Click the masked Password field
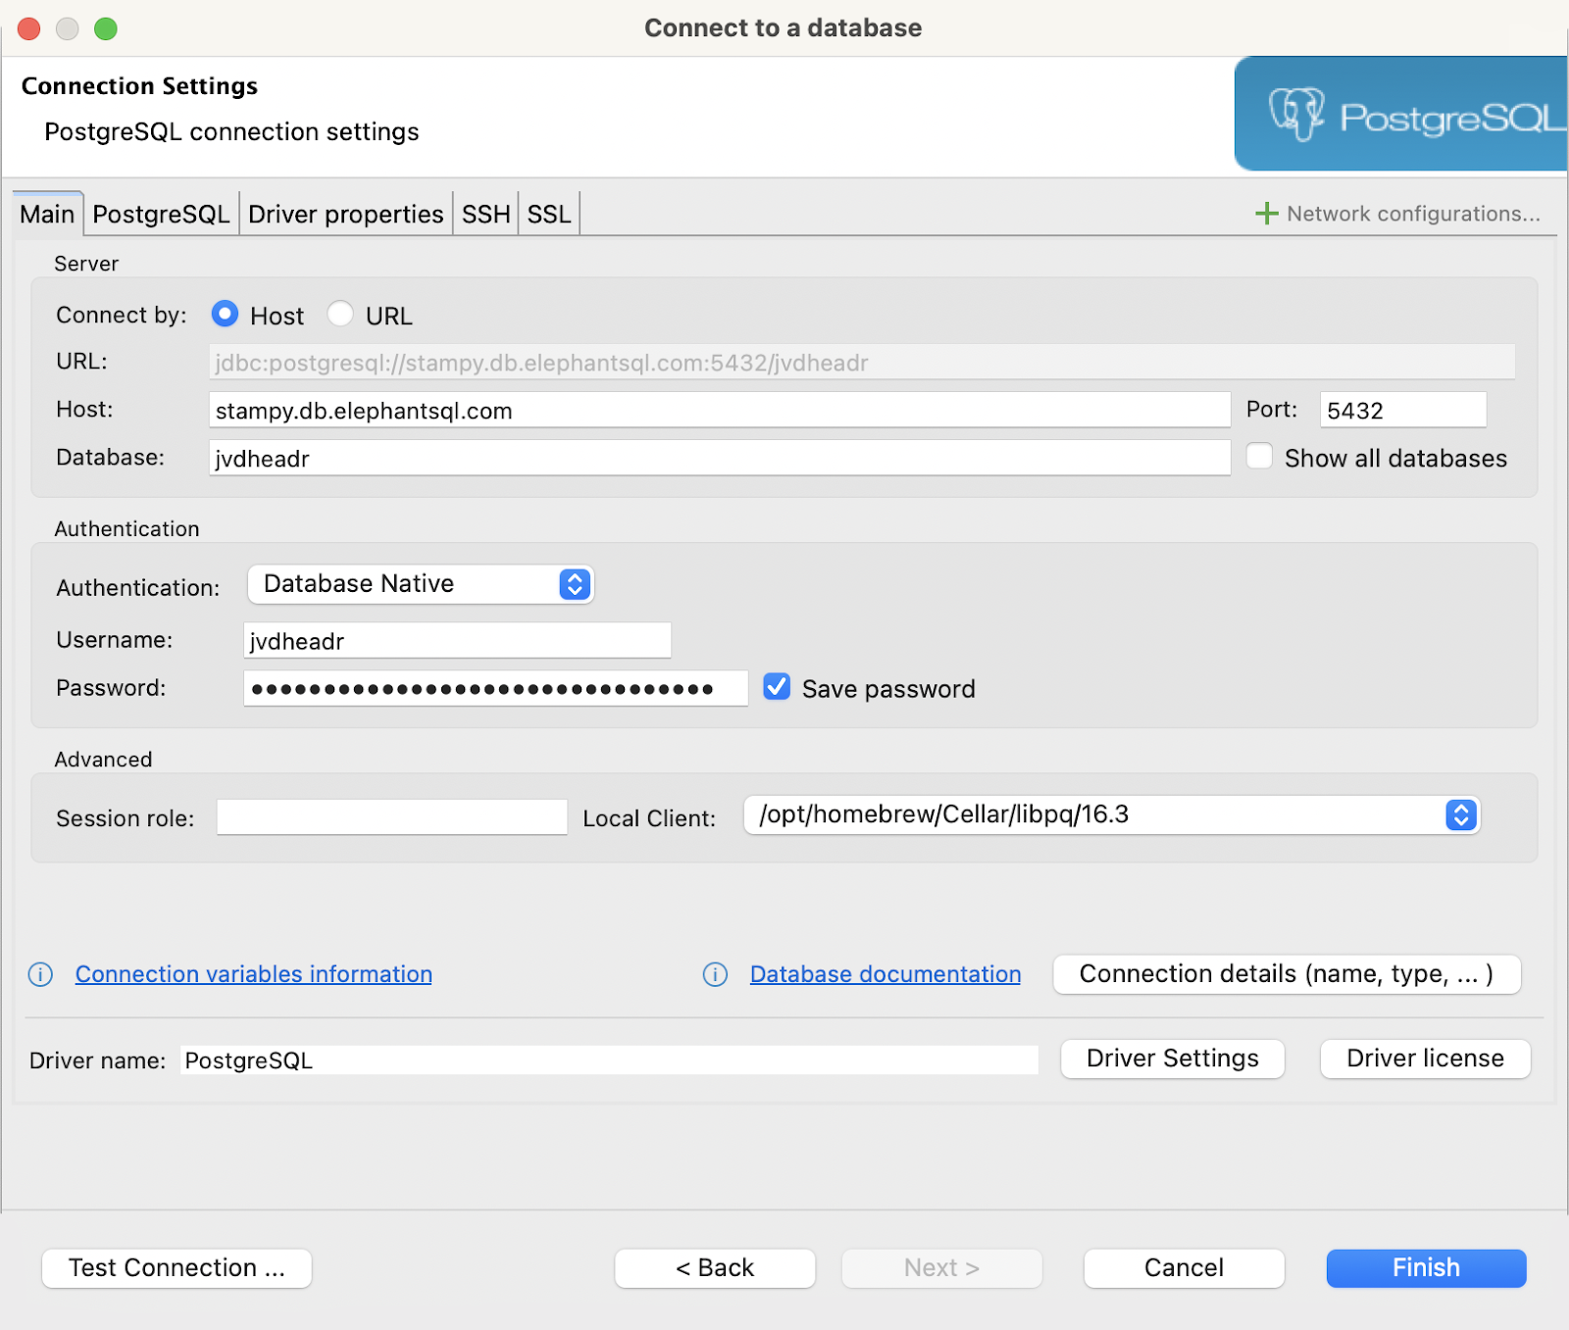This screenshot has height=1330, width=1569. coord(495,688)
